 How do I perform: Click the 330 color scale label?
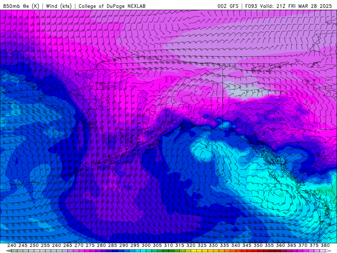click(213, 245)
